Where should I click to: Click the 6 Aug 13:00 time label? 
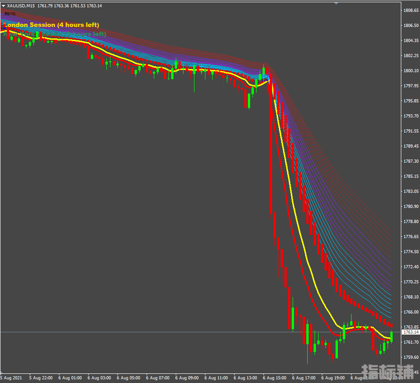click(x=245, y=378)
